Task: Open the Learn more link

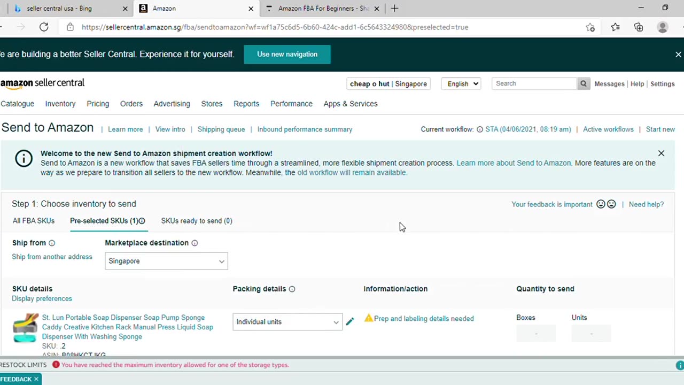Action: click(x=126, y=129)
